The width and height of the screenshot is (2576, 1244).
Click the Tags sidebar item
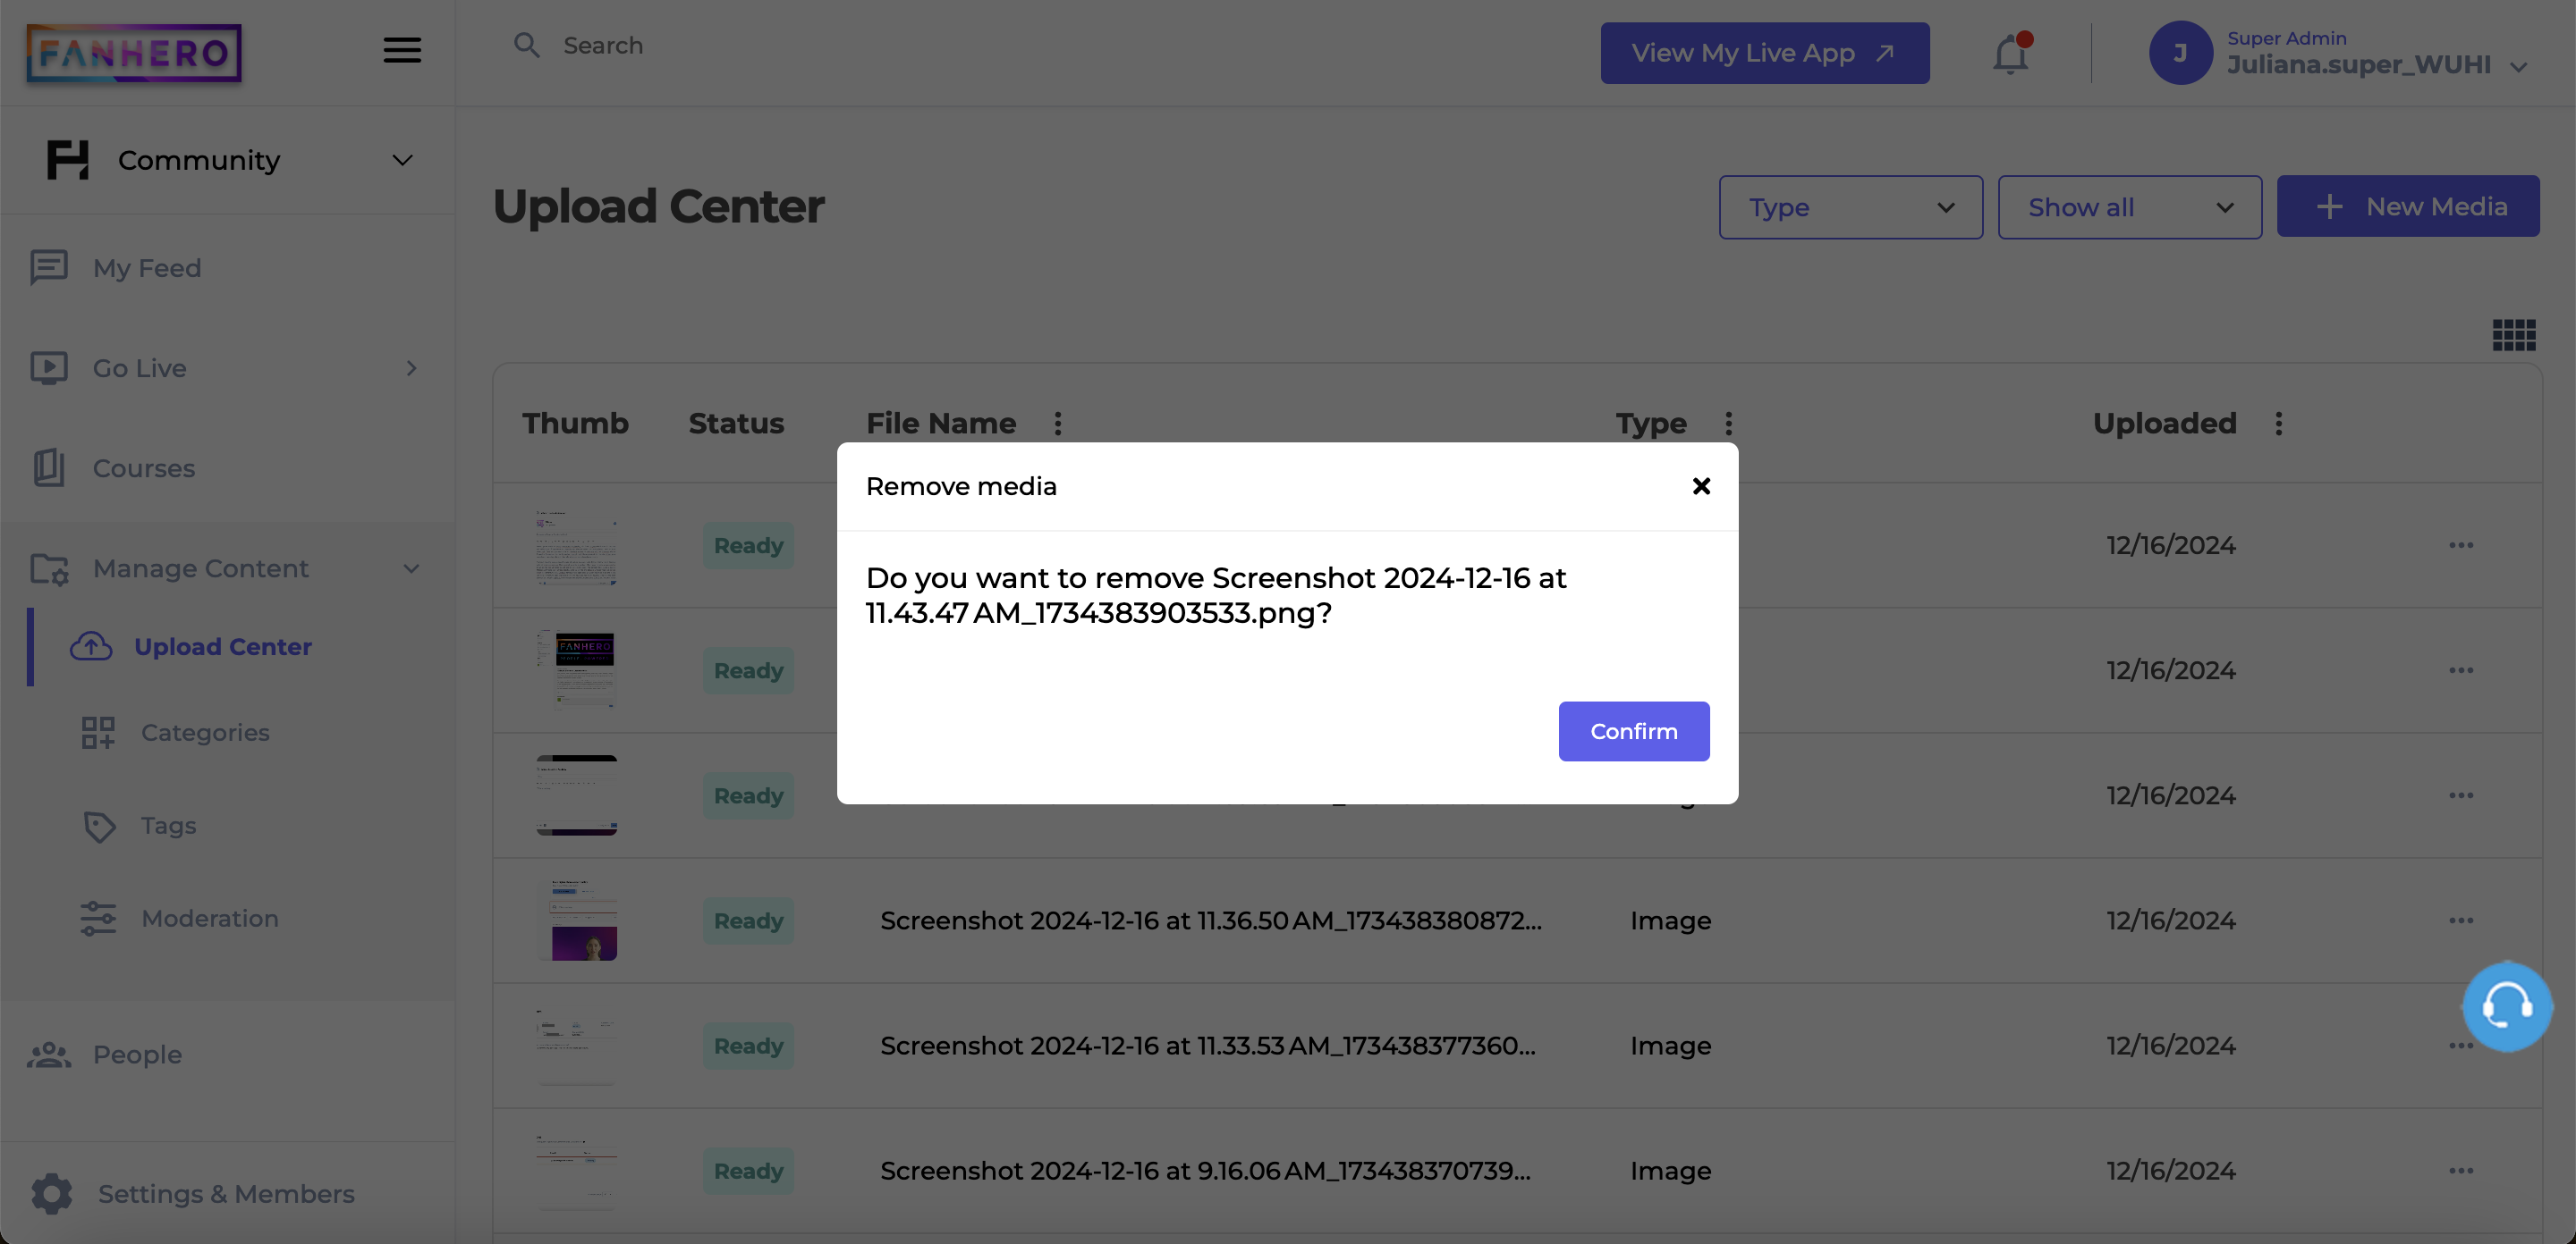point(167,822)
